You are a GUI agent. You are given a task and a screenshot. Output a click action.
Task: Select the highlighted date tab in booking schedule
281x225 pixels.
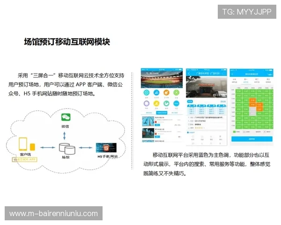[246, 81]
